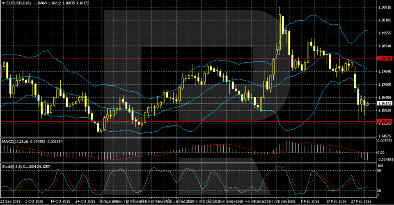
Task: Click the EURUSD,Daily chart title text
Action: coord(16,3)
